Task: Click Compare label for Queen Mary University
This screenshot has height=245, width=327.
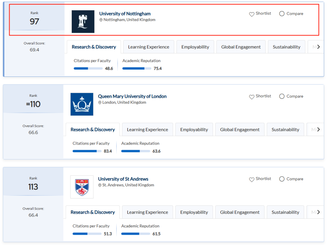Action: [x=295, y=96]
